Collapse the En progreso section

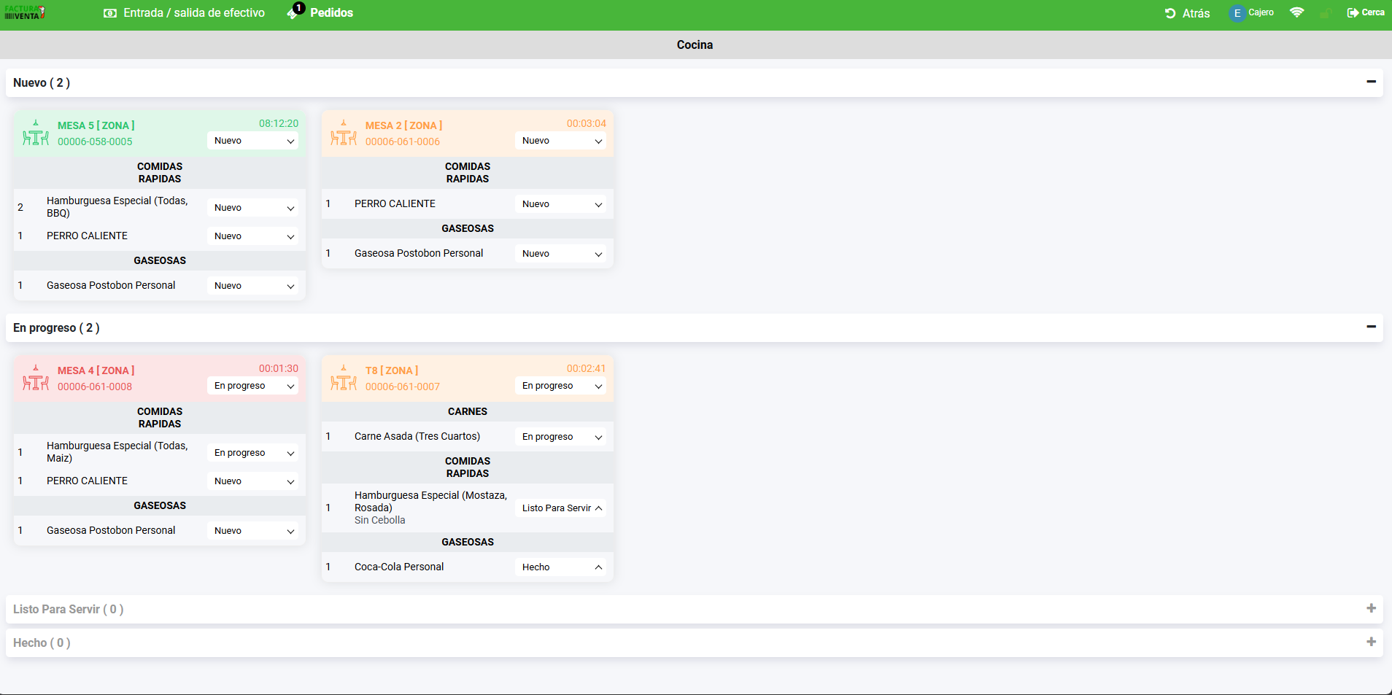[x=1371, y=327]
